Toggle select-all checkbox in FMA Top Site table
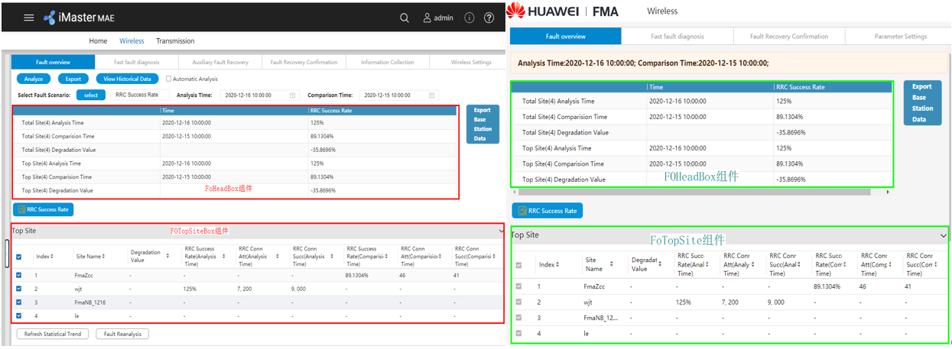This screenshot has width=952, height=349. coord(519,264)
